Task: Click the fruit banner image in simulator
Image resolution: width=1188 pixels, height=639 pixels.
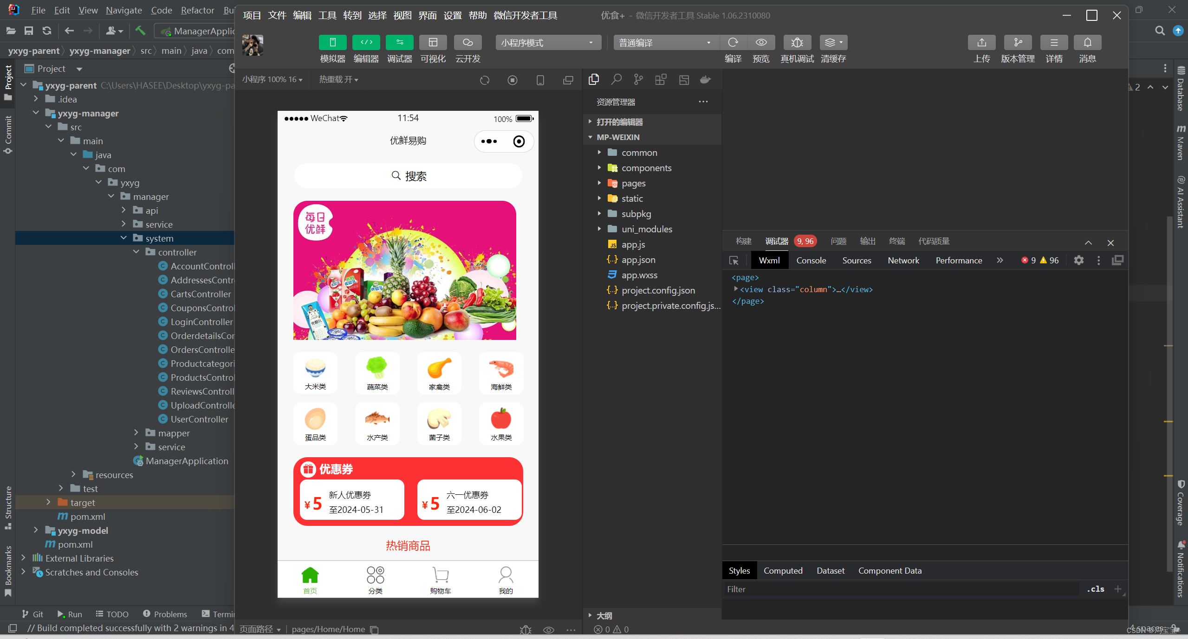Action: tap(404, 270)
